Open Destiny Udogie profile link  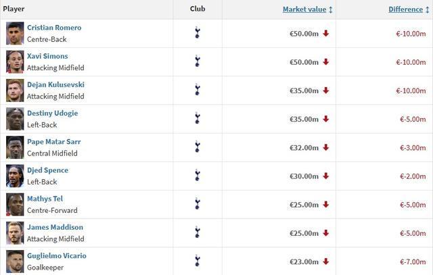[x=52, y=113]
